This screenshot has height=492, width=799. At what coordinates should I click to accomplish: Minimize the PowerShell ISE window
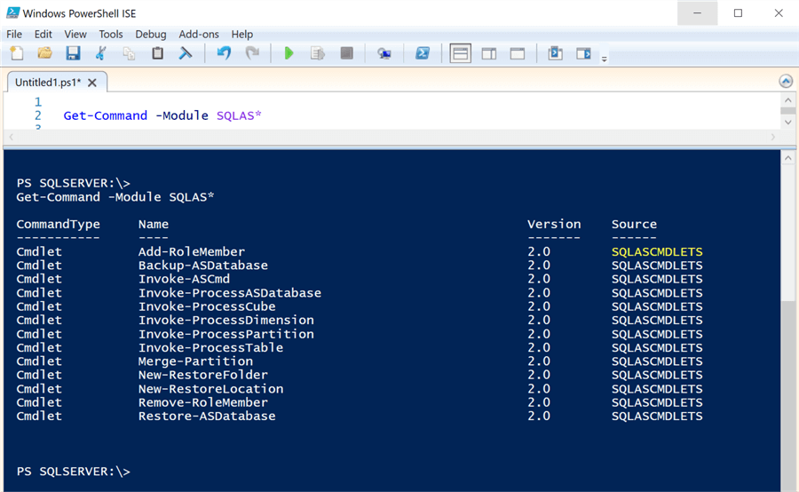(x=697, y=13)
